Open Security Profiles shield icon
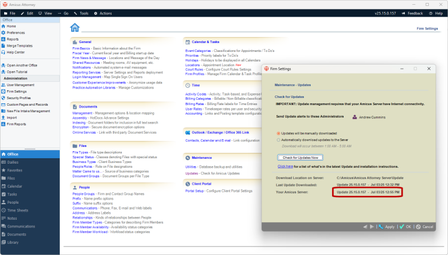 (4, 98)
